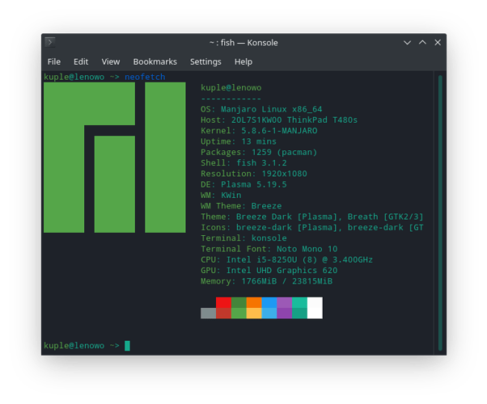
Task: Open the View menu
Action: (111, 61)
